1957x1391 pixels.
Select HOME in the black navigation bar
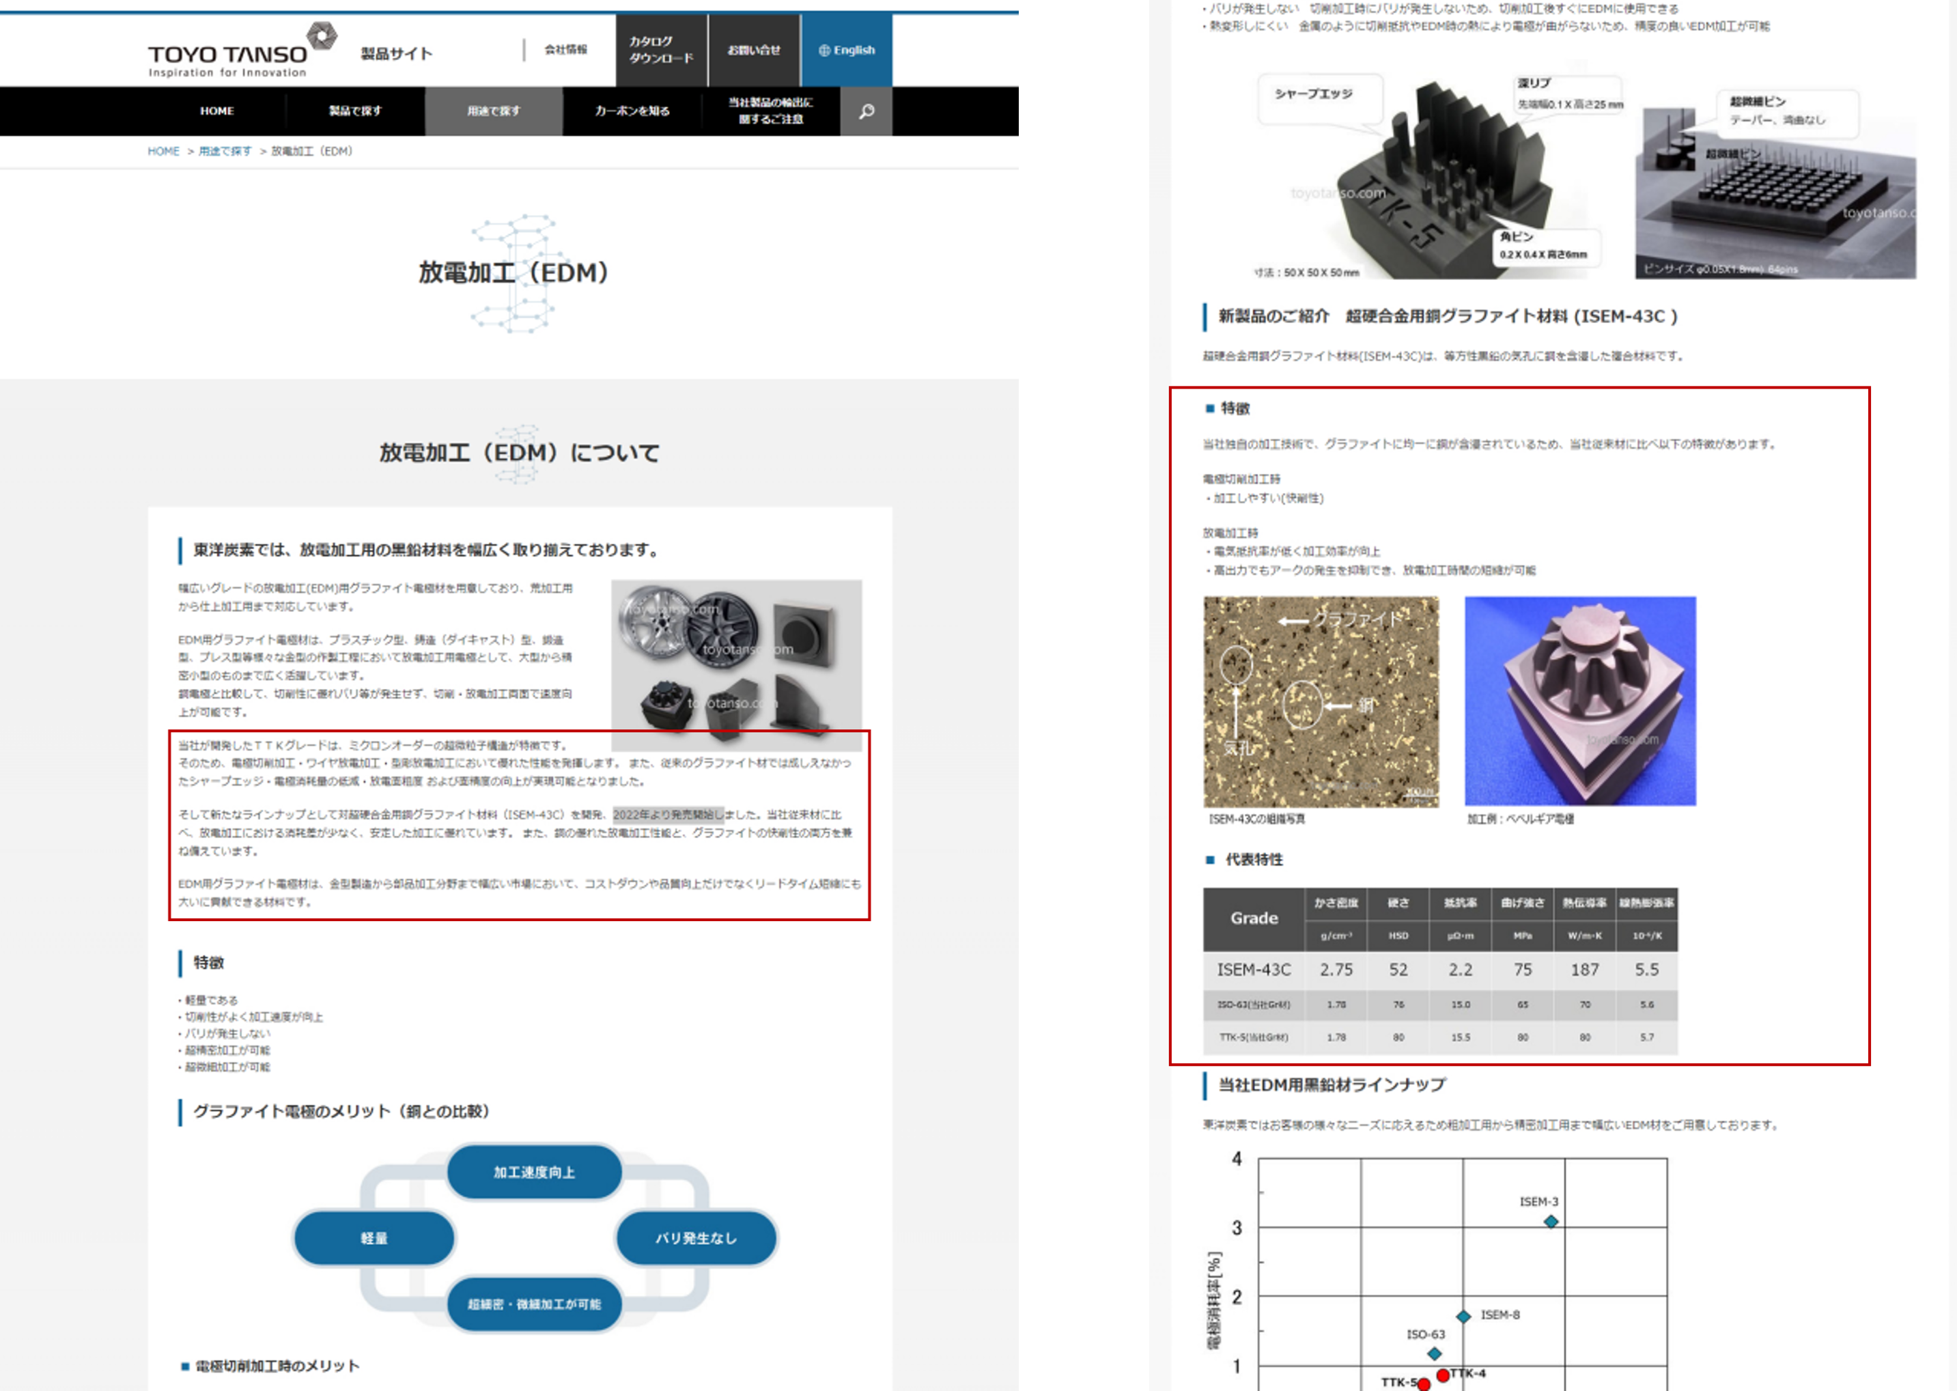(216, 111)
